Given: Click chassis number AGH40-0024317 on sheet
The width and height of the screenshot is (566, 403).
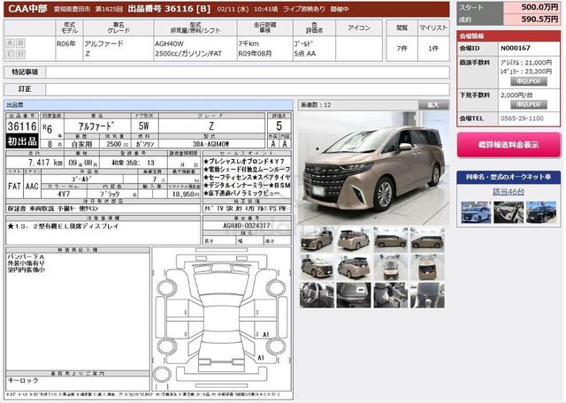Looking at the screenshot, I should 247,225.
